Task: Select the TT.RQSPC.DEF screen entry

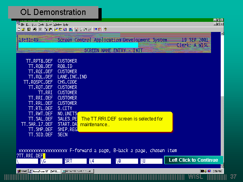Action: pos(38,82)
